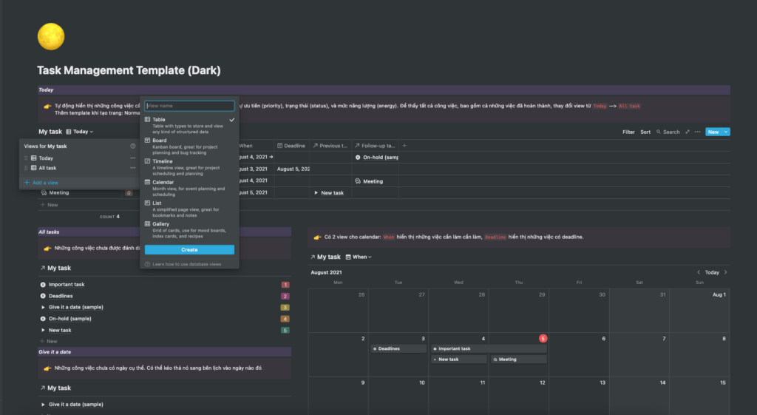
Task: Click the drag handle beside the Today view
Action: click(27, 158)
